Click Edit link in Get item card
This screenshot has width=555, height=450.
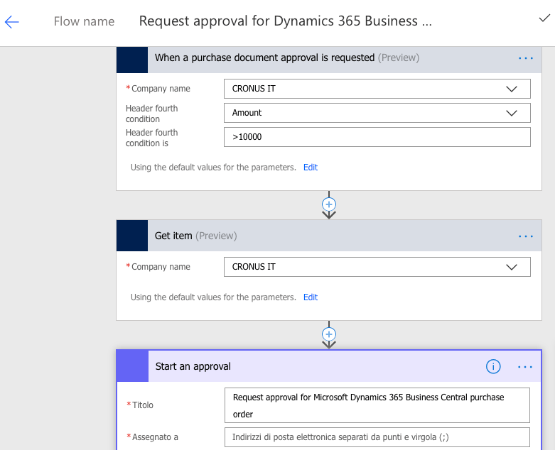coord(311,297)
